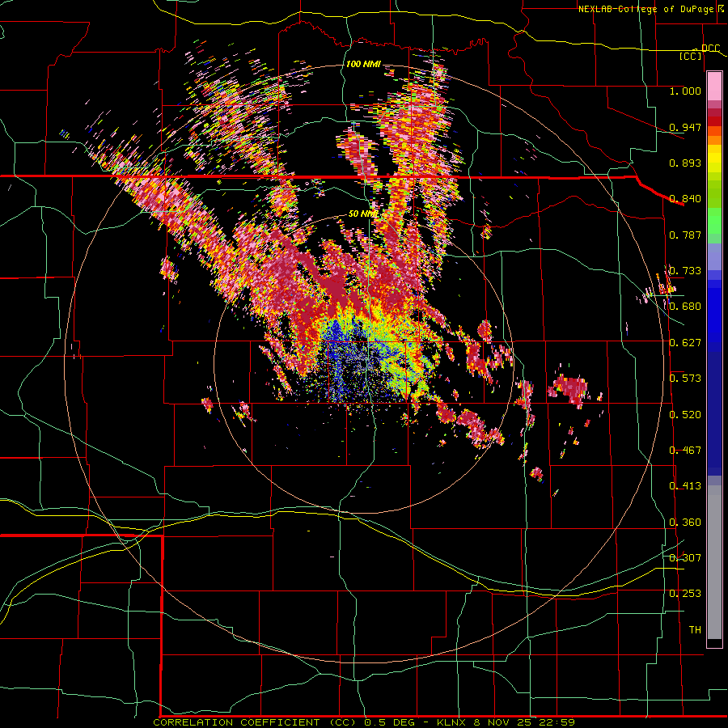Click the Correlation Coefficient KLNX caption
Viewport: 728px width, 728px height.
pyautogui.click(x=364, y=722)
